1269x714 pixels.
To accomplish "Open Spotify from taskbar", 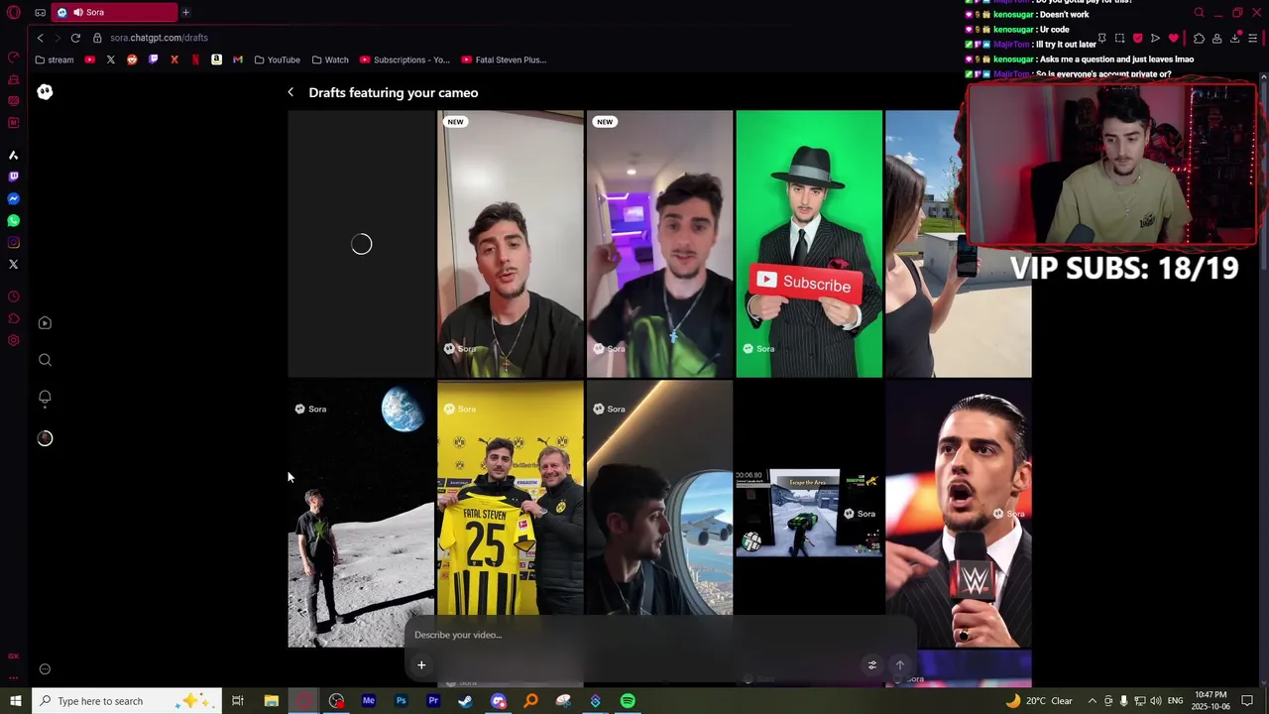I will [628, 701].
